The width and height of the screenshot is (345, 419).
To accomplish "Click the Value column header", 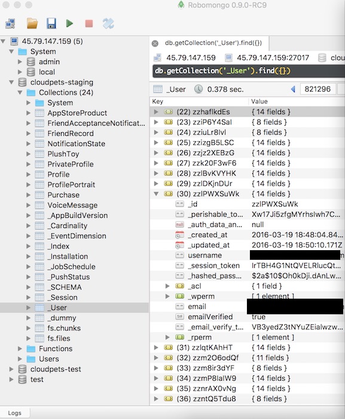I will 259,102.
